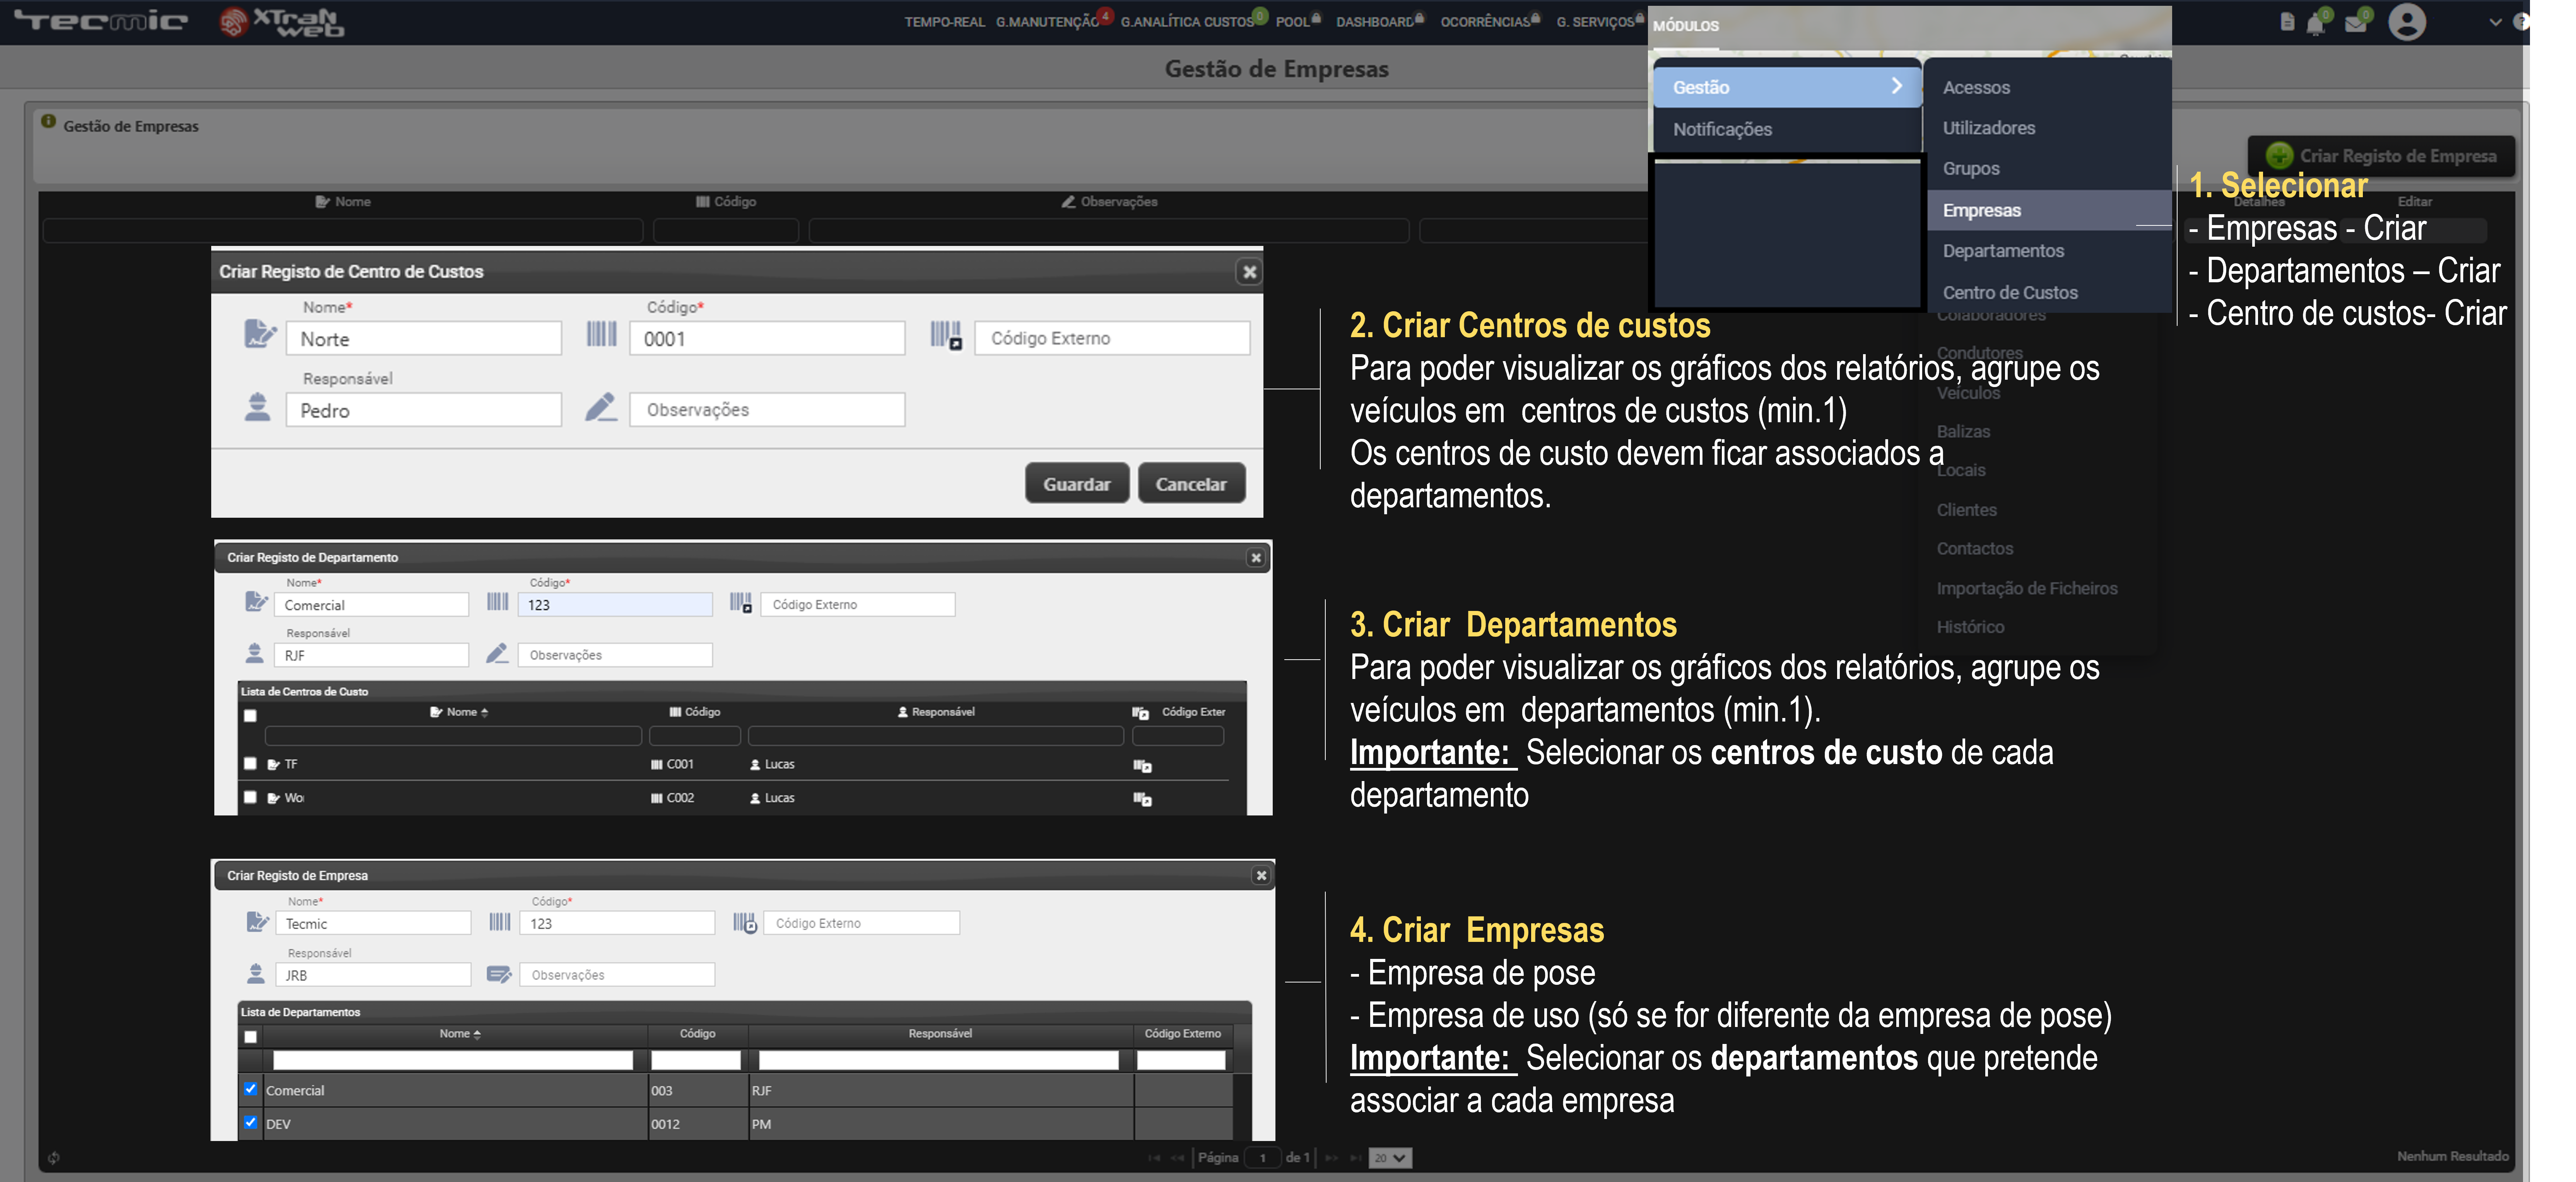Expand the top-right chevron menu

tap(2495, 22)
